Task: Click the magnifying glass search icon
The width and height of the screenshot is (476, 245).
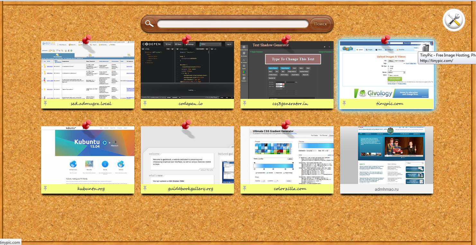Action: click(149, 23)
